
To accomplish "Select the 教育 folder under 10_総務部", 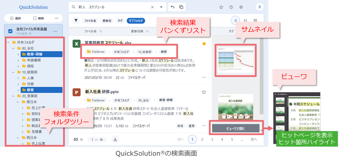I will coord(41,90).
